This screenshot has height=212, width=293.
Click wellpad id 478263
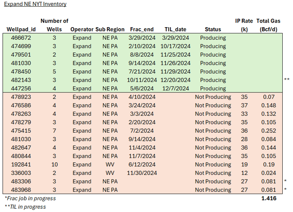(21, 114)
